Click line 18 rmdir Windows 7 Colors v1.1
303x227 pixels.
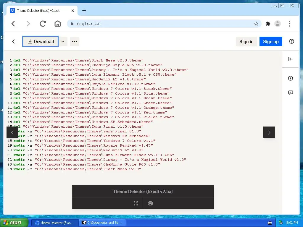(x=84, y=141)
